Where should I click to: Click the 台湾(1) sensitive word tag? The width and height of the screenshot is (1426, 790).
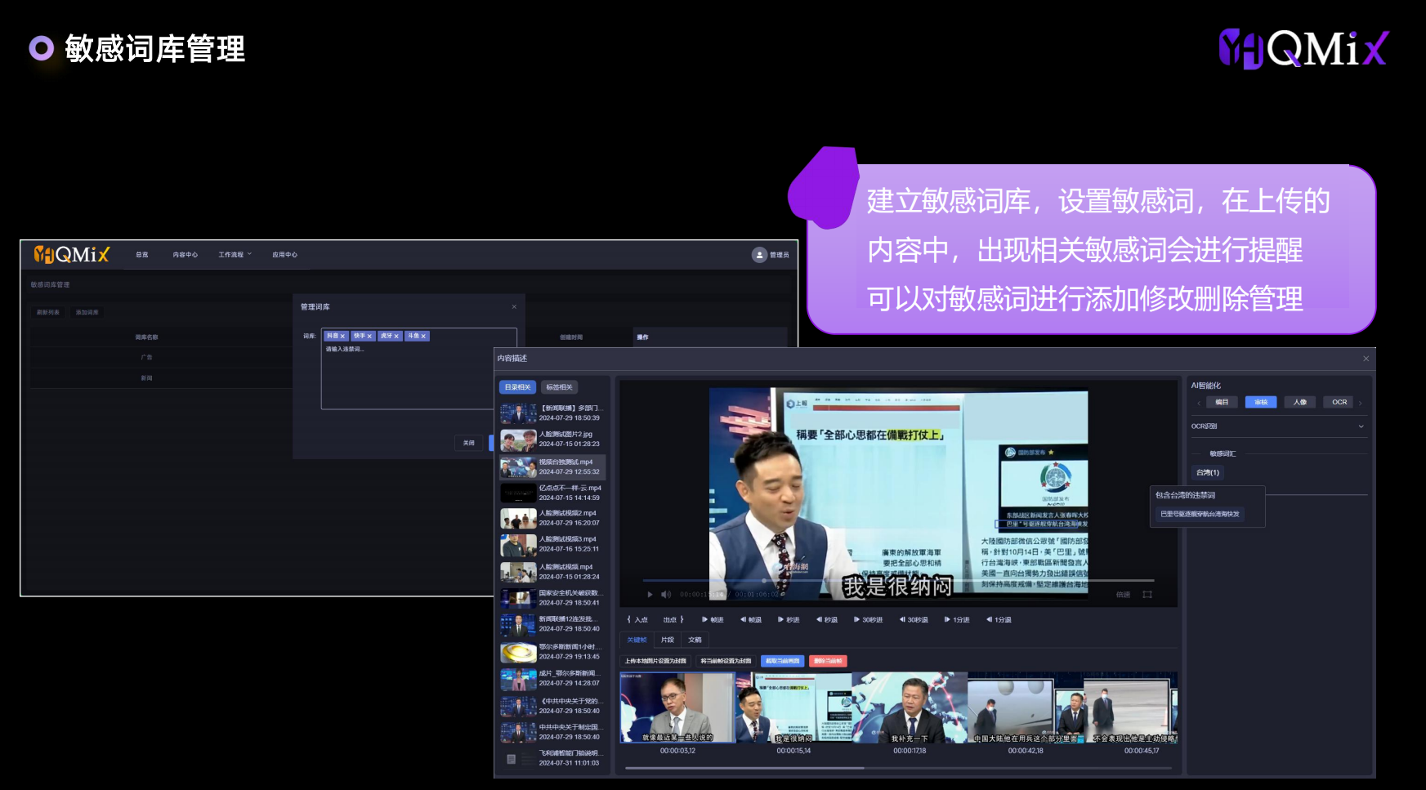point(1208,473)
